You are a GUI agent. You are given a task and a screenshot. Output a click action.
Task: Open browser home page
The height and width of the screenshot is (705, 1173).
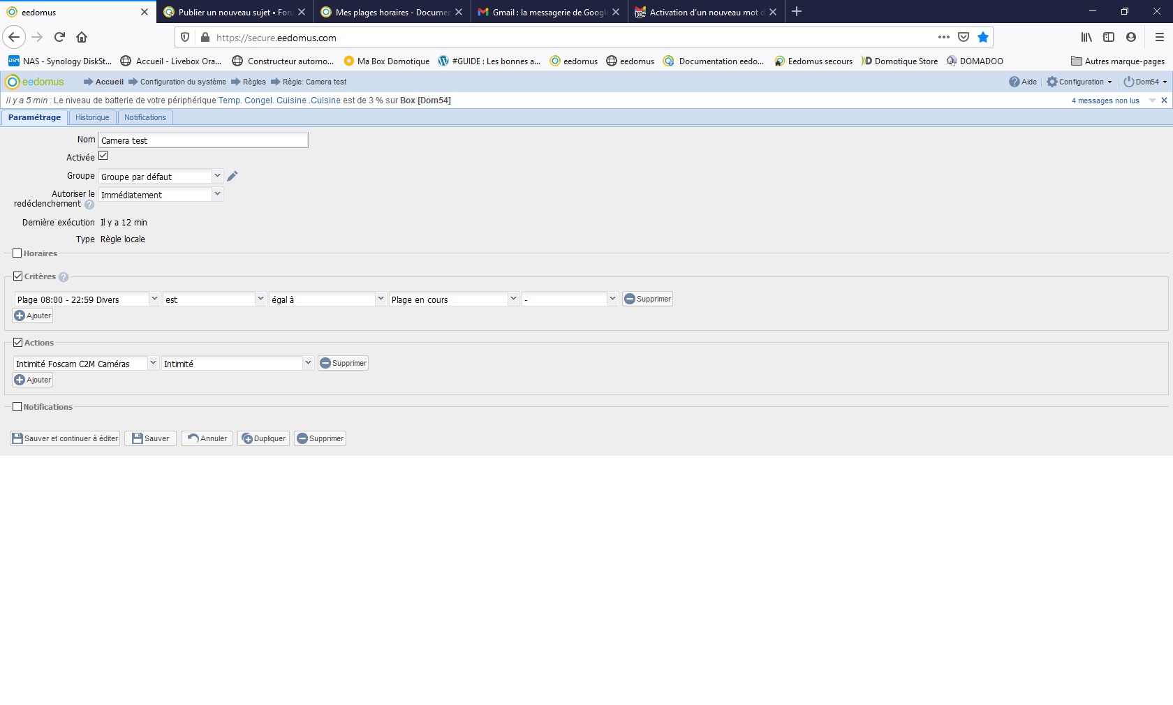point(82,37)
